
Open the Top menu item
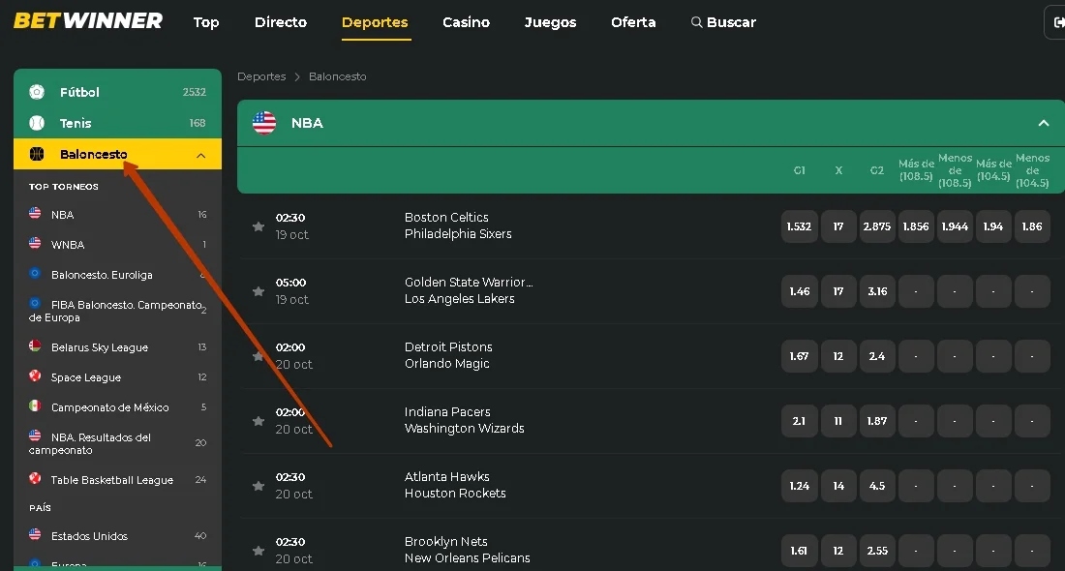206,22
